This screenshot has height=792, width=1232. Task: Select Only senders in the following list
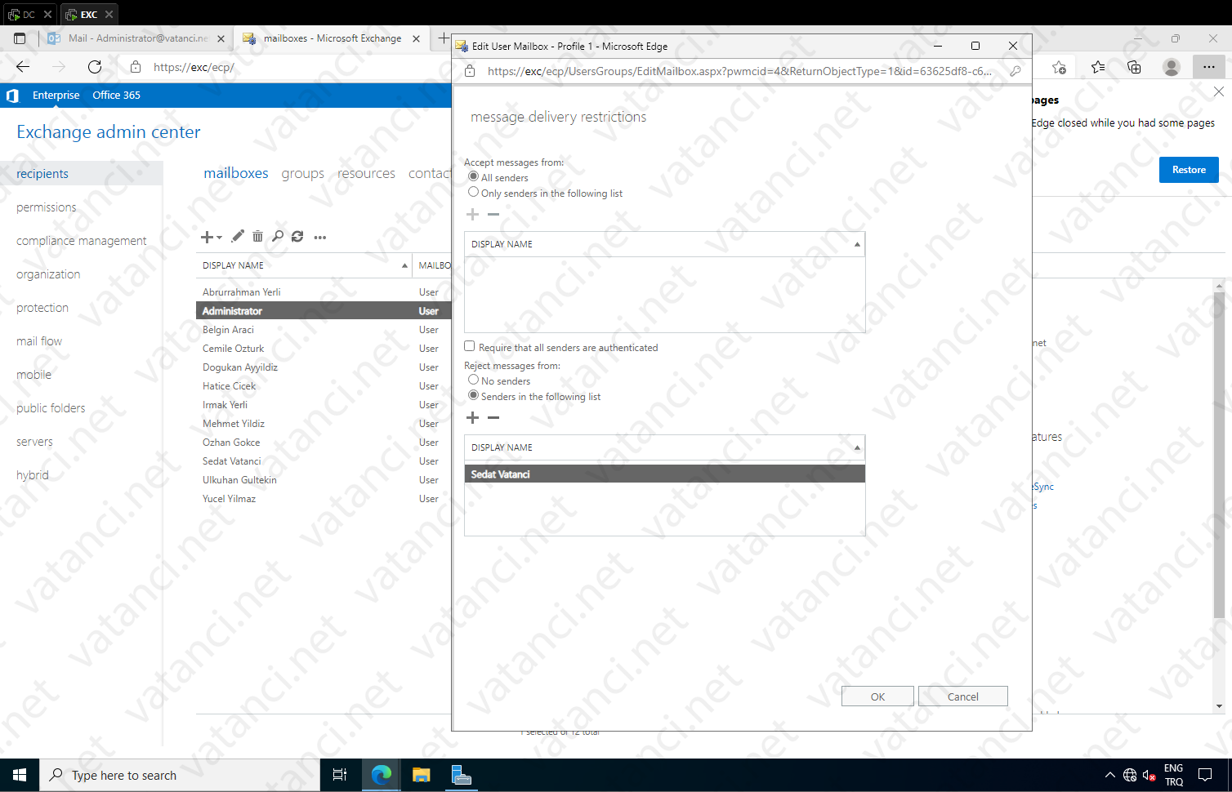point(473,192)
